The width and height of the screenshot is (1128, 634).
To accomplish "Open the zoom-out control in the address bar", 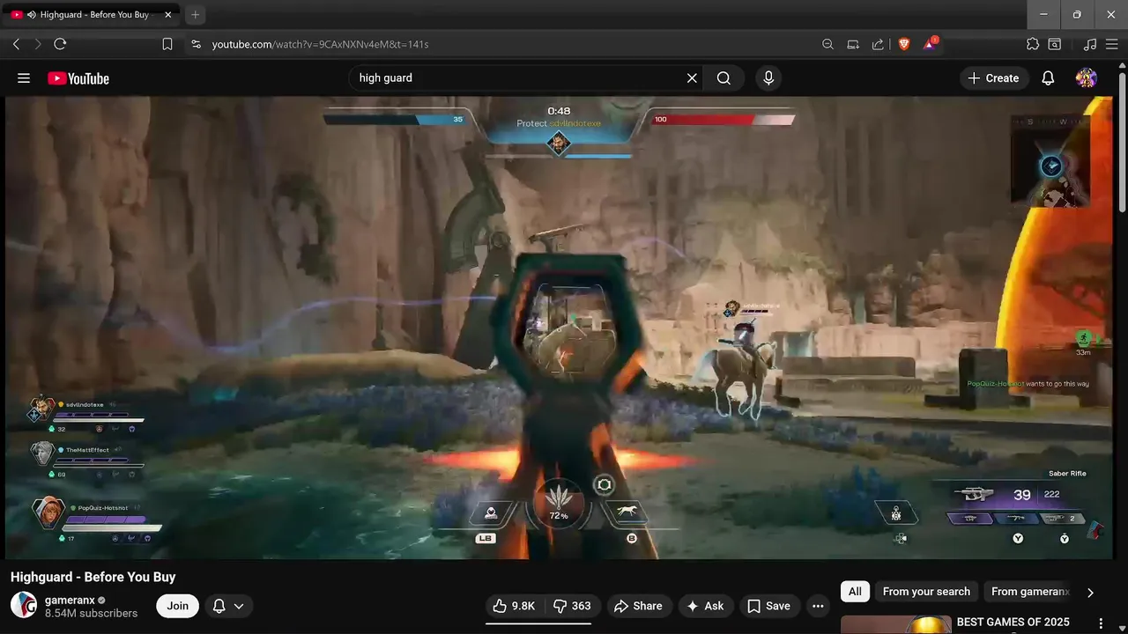I will click(827, 44).
